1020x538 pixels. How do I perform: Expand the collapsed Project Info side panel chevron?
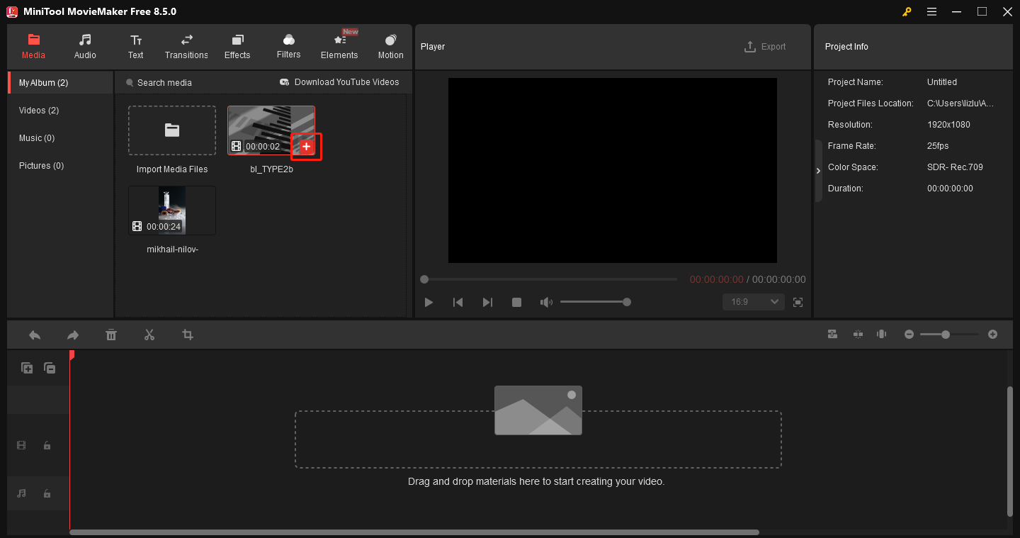[x=818, y=170]
